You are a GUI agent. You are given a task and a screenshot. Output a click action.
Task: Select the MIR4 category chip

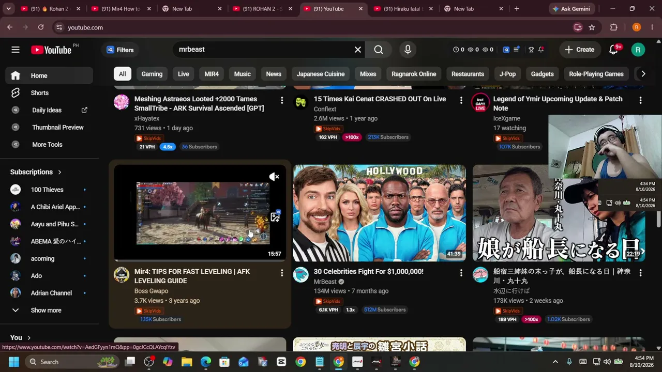(212, 74)
